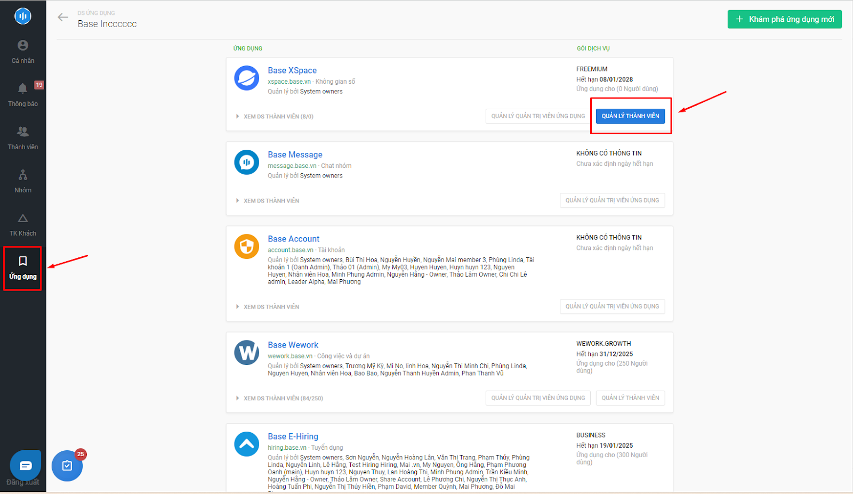Open the xspace.base.vn link
This screenshot has width=853, height=494.
289,82
